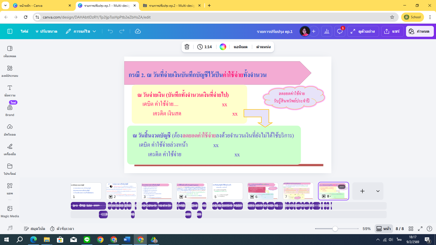Viewport: 436px width, 245px height.
Task: Open comments via the speech bubble icon
Action: 340,31
